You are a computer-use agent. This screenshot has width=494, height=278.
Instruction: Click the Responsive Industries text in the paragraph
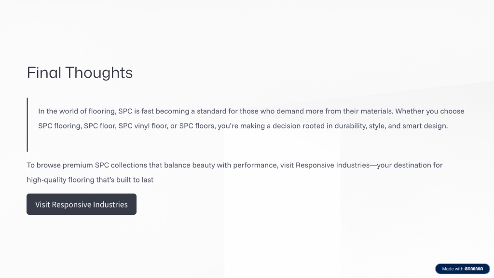pos(332,165)
